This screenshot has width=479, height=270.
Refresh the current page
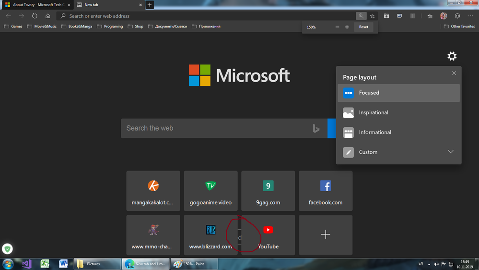point(35,16)
